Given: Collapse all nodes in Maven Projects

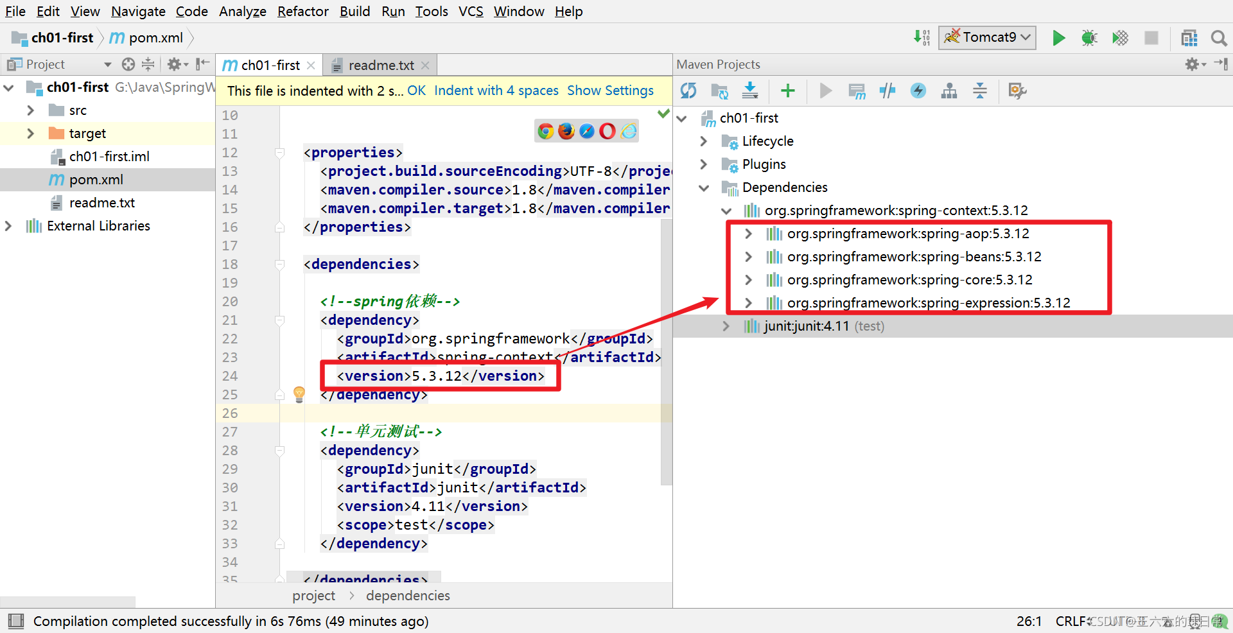Looking at the screenshot, I should coord(980,91).
